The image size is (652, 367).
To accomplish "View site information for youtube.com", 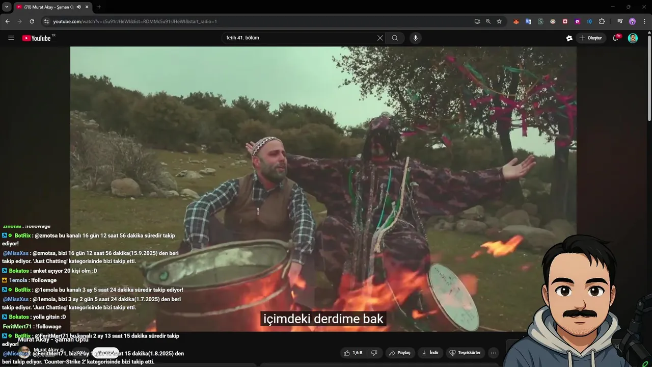I will pos(46,21).
